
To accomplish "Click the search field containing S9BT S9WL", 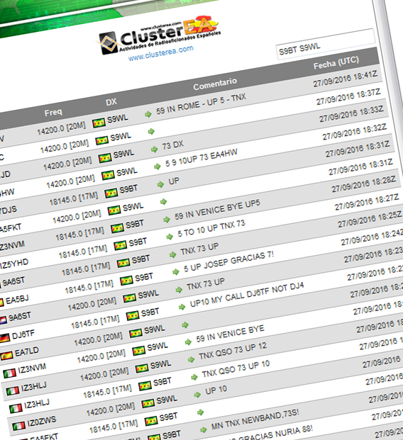I will [x=326, y=44].
